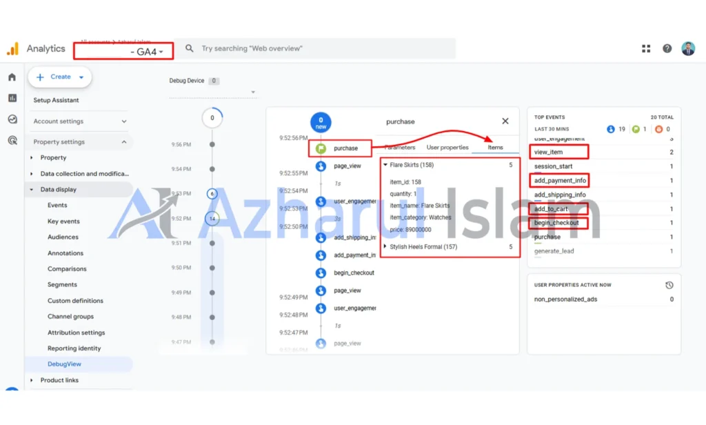Open the Home icon in left rail
706x425 pixels.
click(12, 77)
